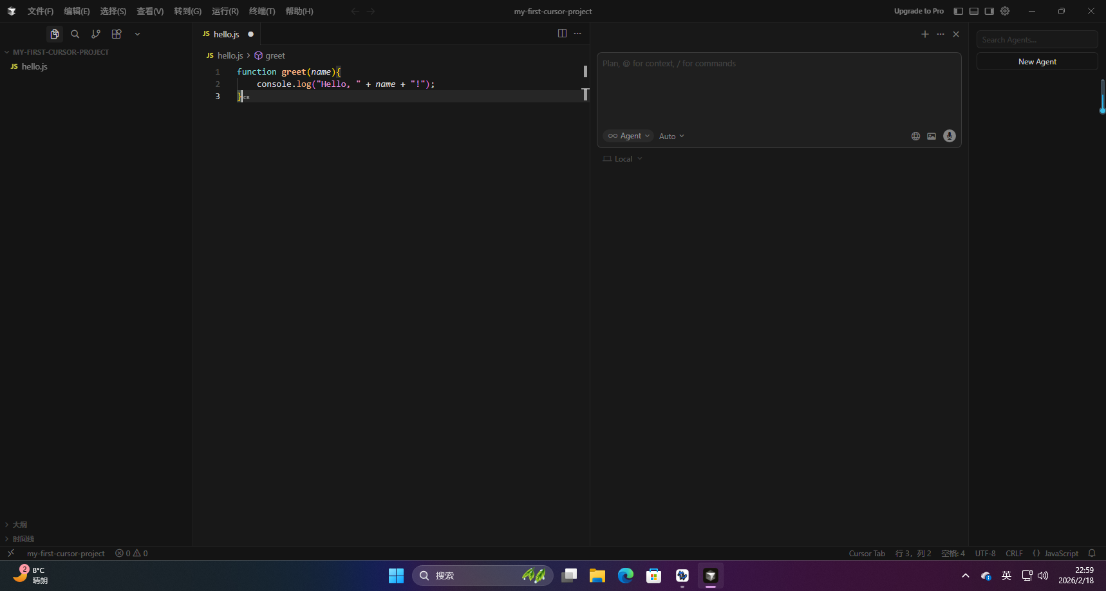Open the editor more actions menu

577,33
